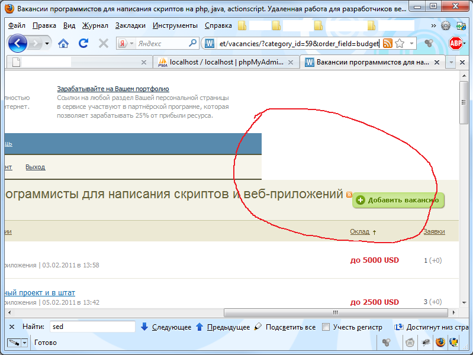
Task: Show more bookmarks with the chevron
Action: (433, 26)
